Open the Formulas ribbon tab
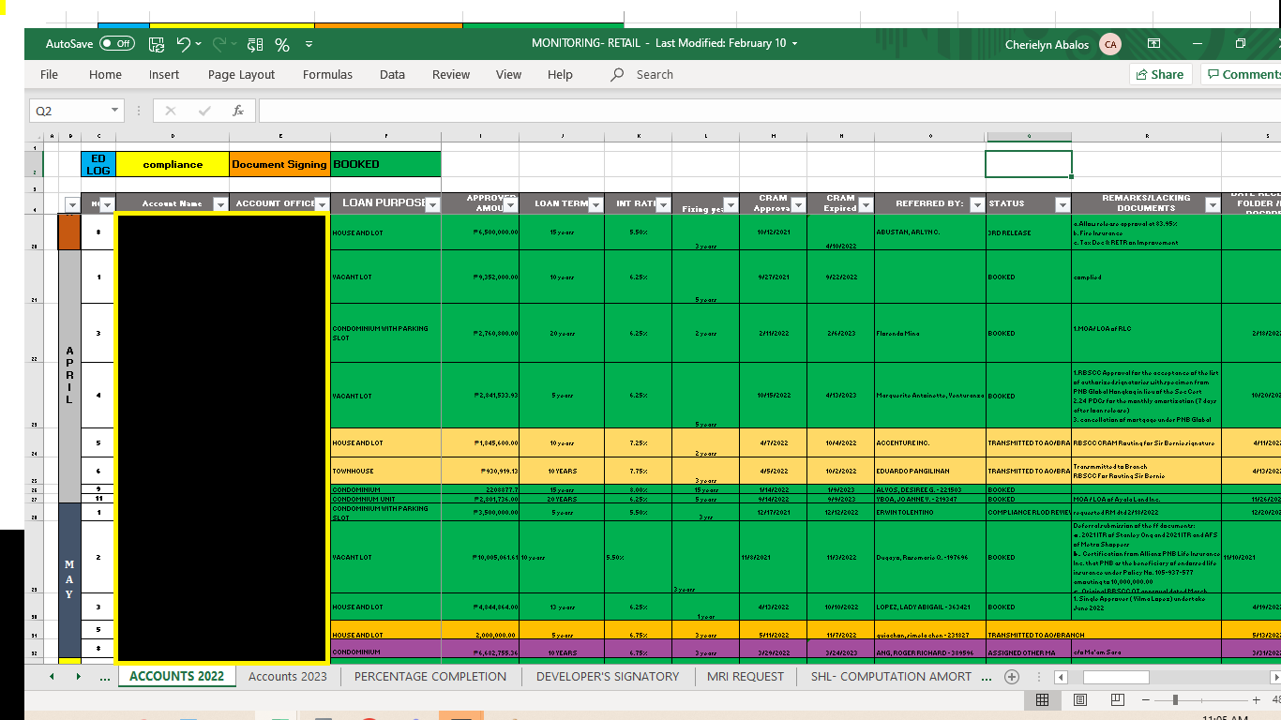Viewport: 1281px width, 720px height. (x=327, y=74)
